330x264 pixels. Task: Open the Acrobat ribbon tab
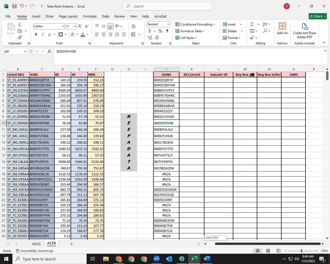click(160, 16)
